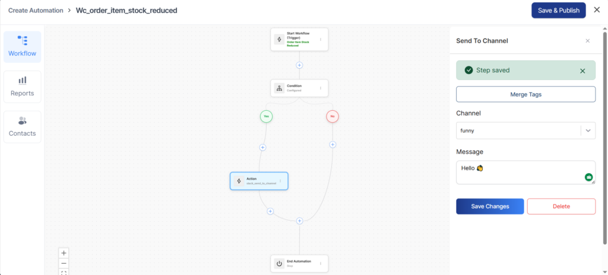The image size is (608, 275).
Task: Add step under the No branch
Action: [332, 145]
